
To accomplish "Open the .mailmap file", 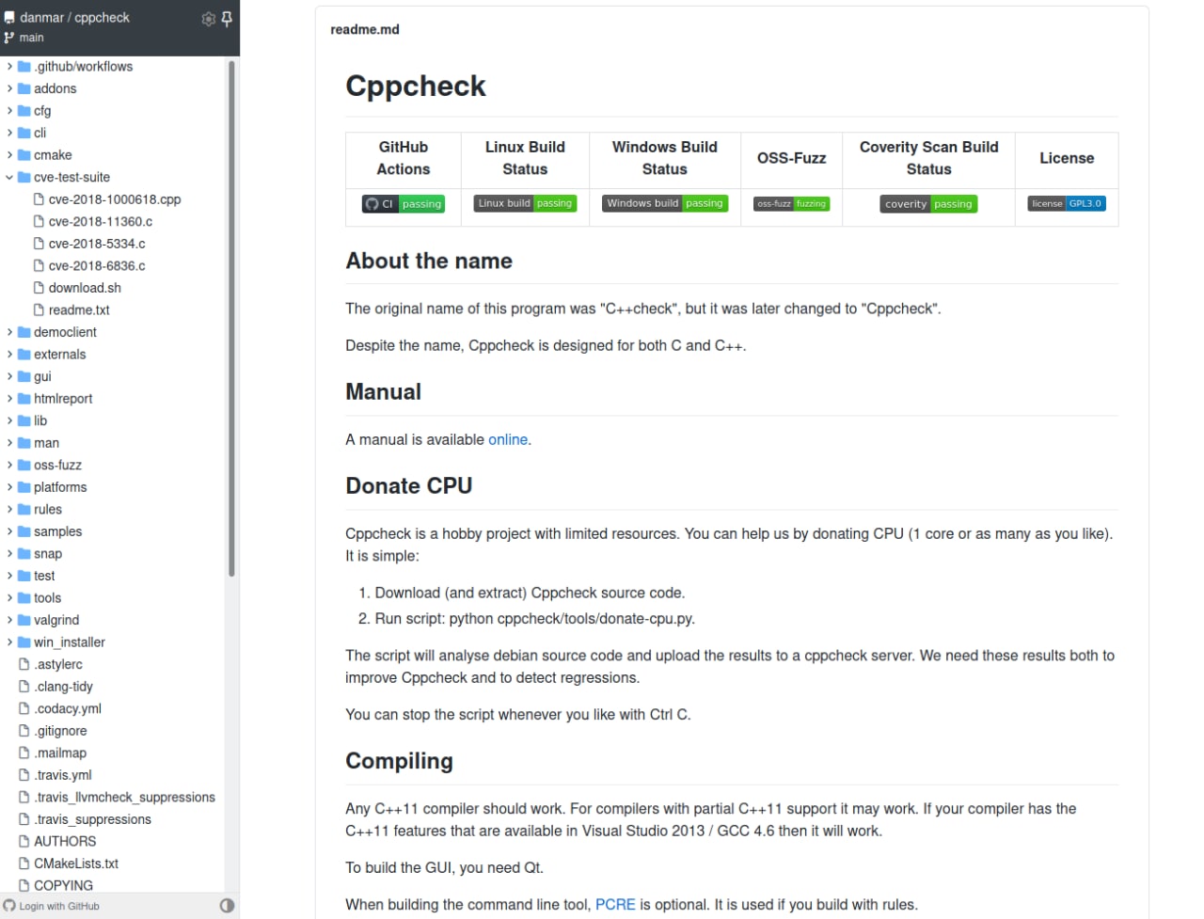I will tap(60, 753).
